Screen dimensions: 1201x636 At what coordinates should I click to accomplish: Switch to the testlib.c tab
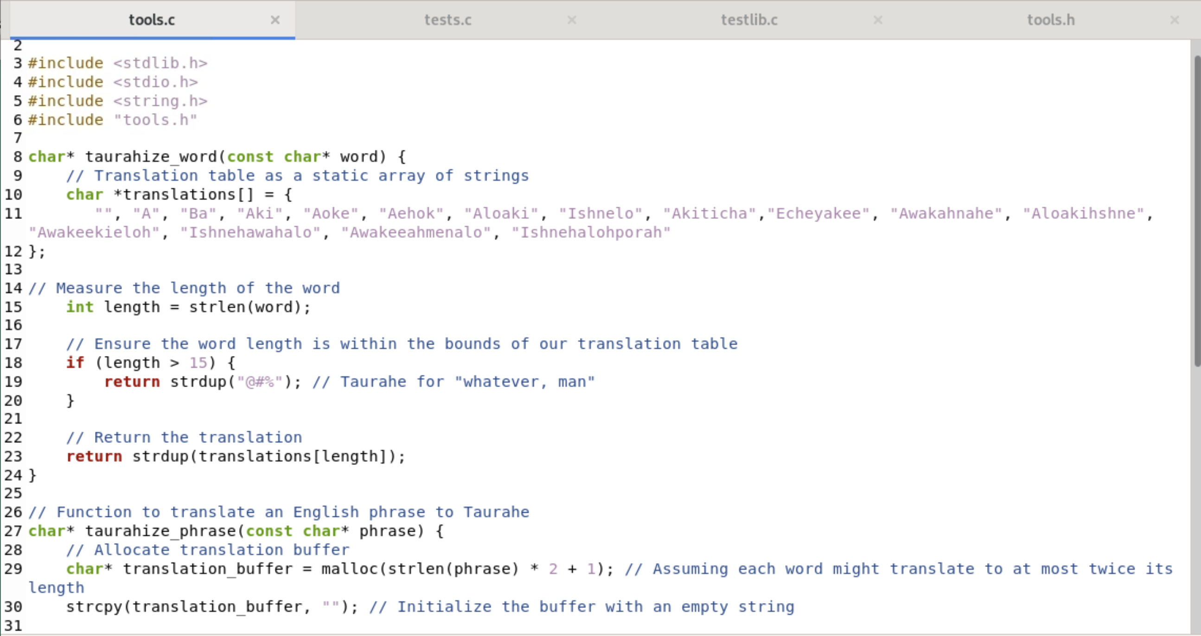748,19
